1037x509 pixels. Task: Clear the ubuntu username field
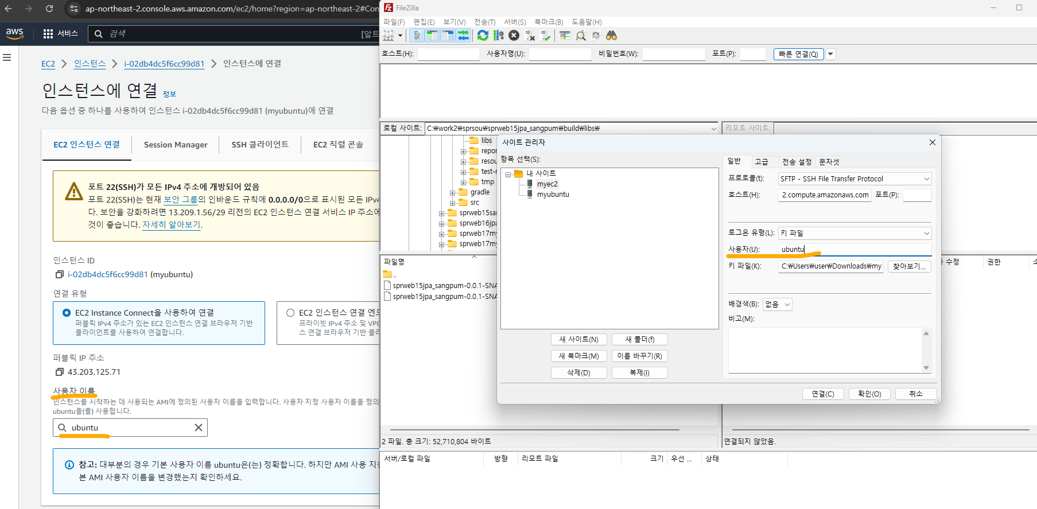point(199,428)
